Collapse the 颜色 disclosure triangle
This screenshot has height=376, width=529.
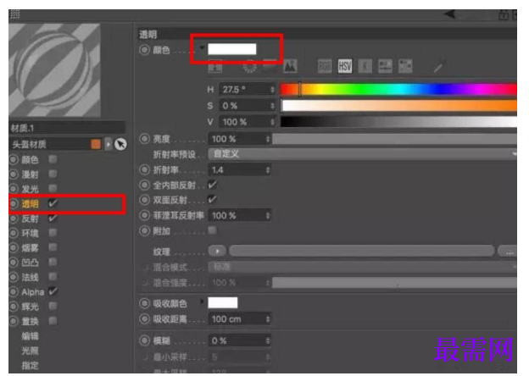coord(202,47)
